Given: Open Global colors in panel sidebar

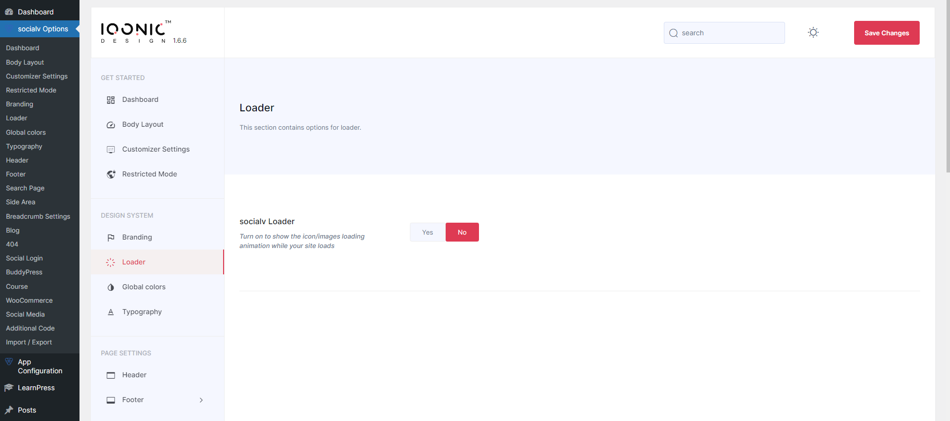Looking at the screenshot, I should pos(158,287).
